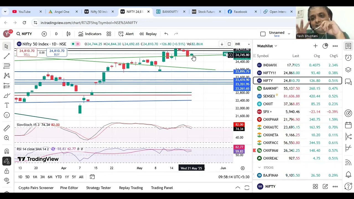The width and height of the screenshot is (354, 199).
Task: Change the D timeframe interval
Action: pyautogui.click(x=56, y=34)
